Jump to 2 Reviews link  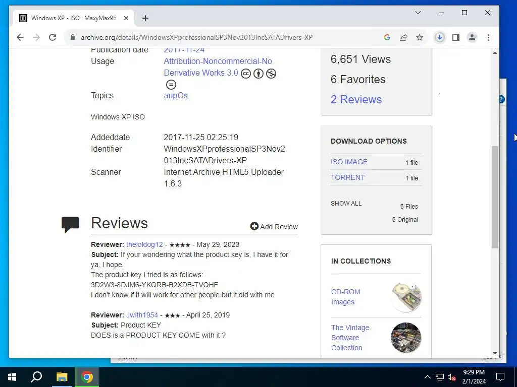(356, 99)
